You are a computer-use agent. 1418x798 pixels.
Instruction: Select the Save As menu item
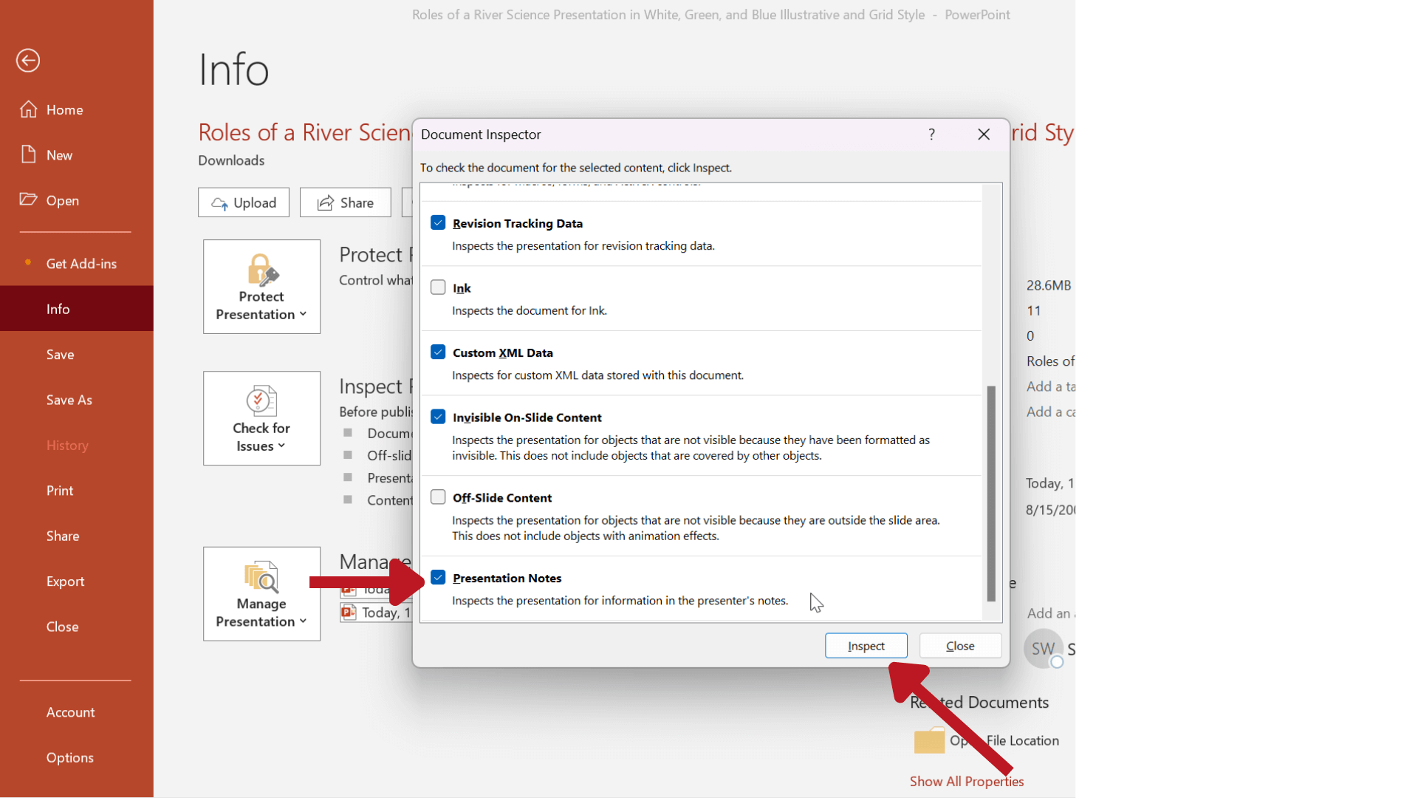tap(68, 400)
